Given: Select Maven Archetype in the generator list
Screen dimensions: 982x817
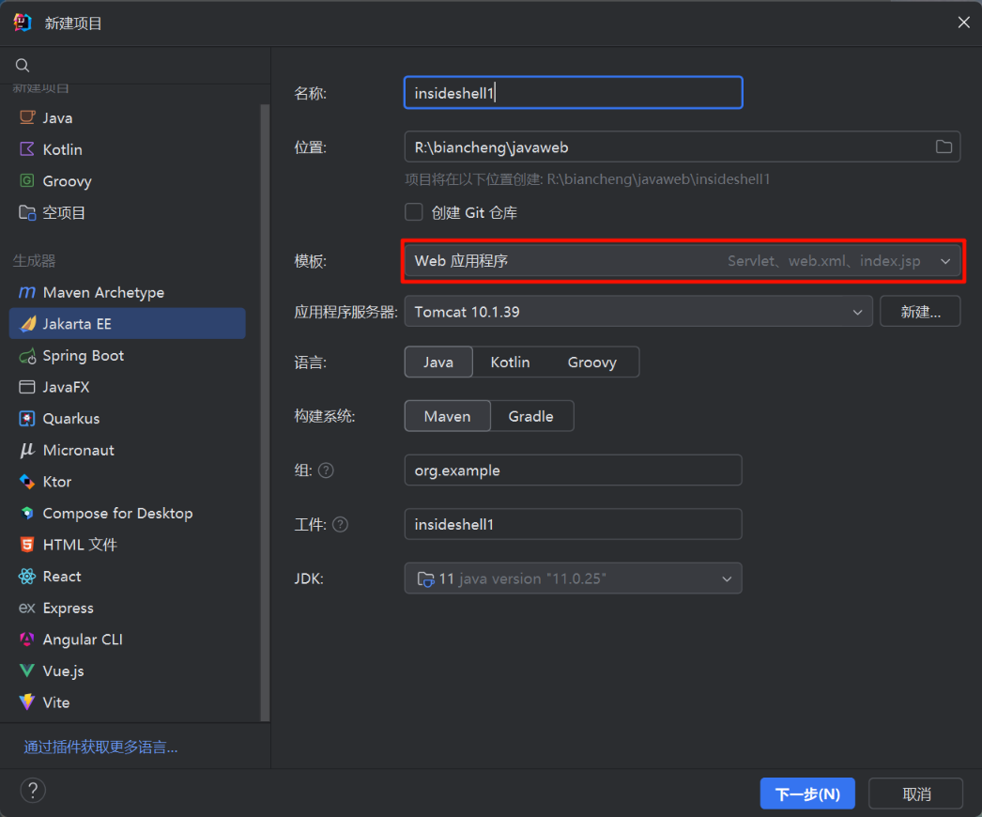Looking at the screenshot, I should click(103, 293).
